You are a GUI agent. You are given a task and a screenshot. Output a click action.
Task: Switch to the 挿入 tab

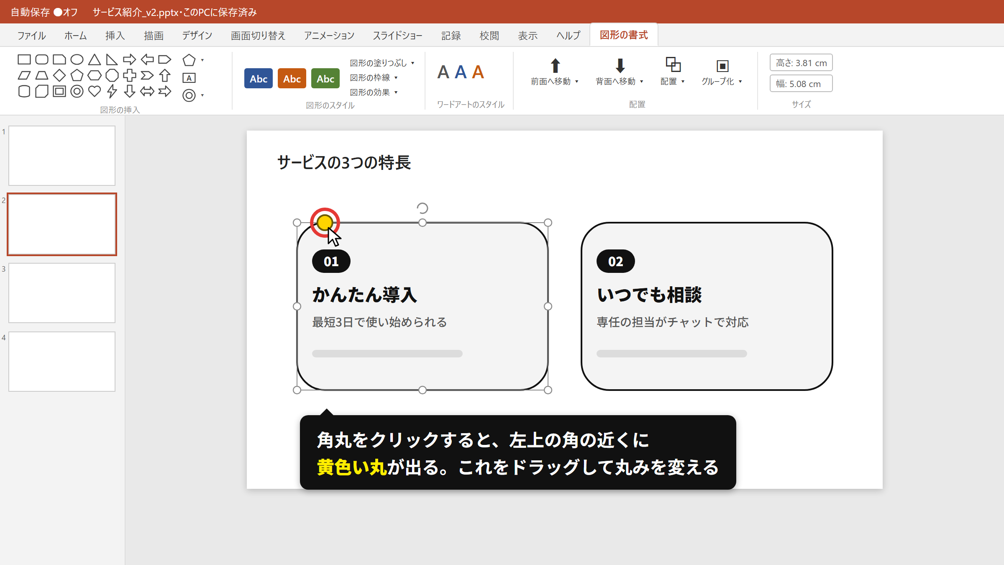[115, 36]
